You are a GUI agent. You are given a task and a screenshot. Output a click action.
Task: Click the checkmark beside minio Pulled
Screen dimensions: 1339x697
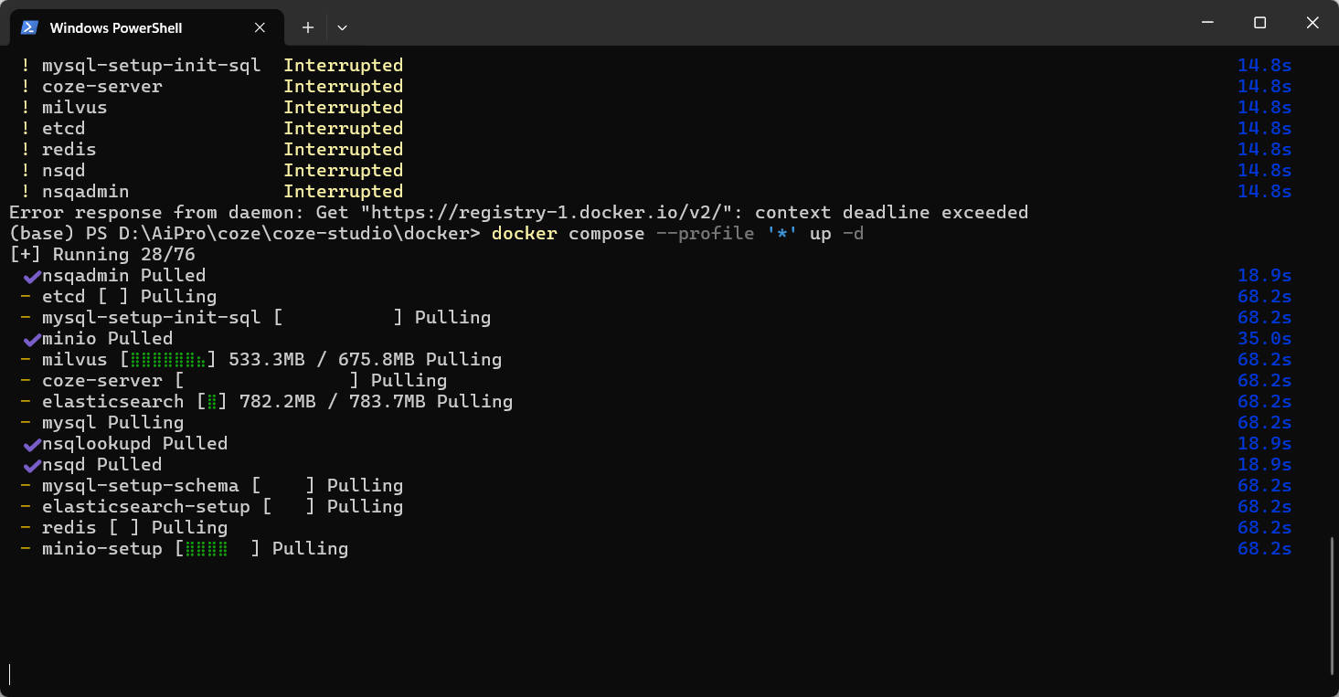[31, 339]
